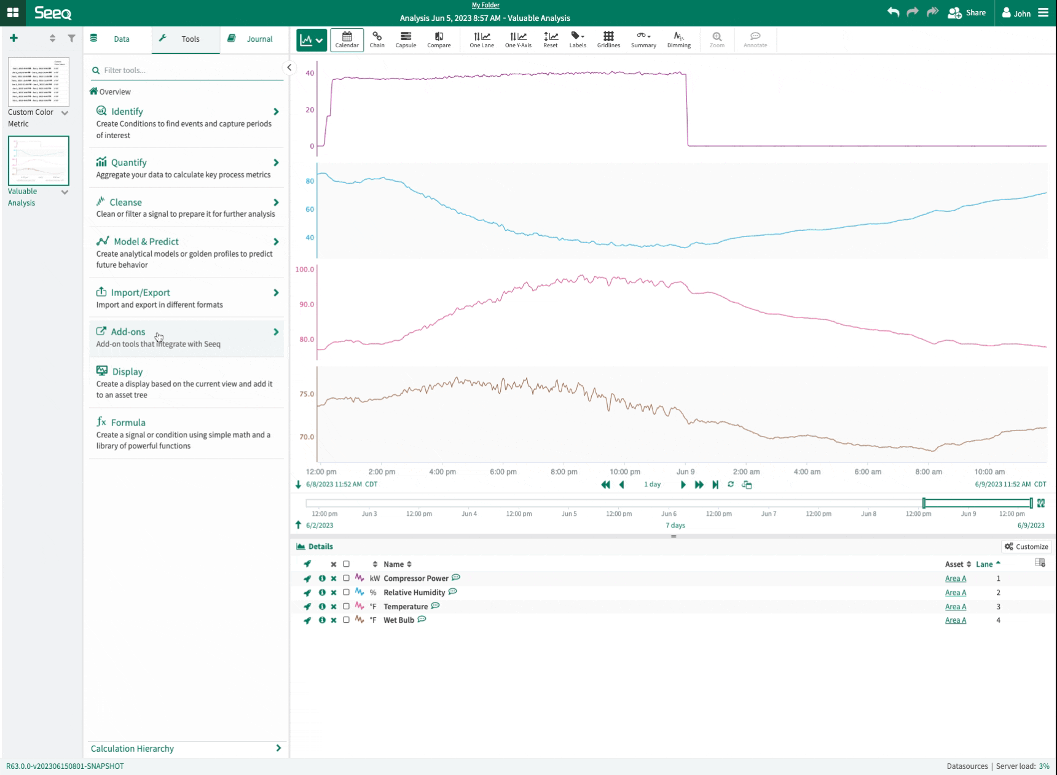Screen dimensions: 1057x775
Task: Select Capsule time view
Action: tap(406, 40)
